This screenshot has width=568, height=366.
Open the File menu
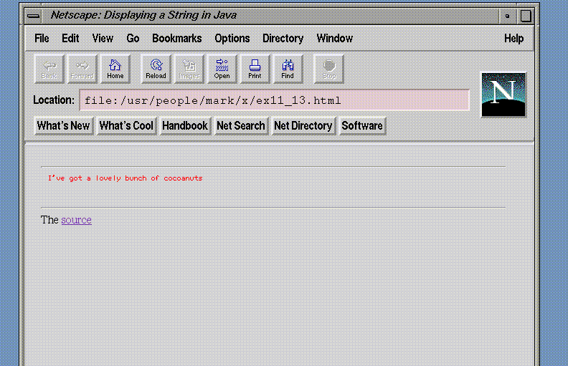click(x=42, y=39)
